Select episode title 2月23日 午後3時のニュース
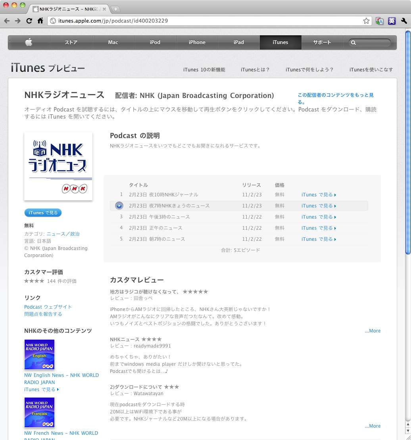Screen dimensions: 411x440 159,217
